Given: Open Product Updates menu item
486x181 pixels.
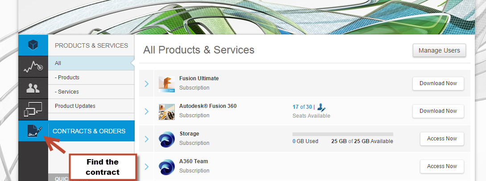Looking at the screenshot, I should (x=91, y=106).
